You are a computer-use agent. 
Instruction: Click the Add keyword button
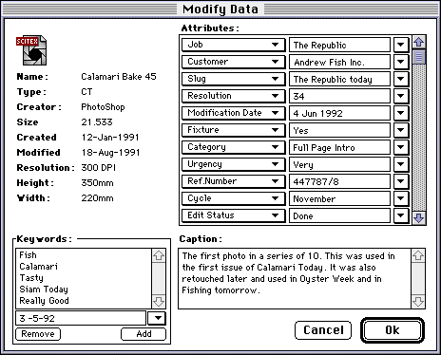pyautogui.click(x=144, y=334)
